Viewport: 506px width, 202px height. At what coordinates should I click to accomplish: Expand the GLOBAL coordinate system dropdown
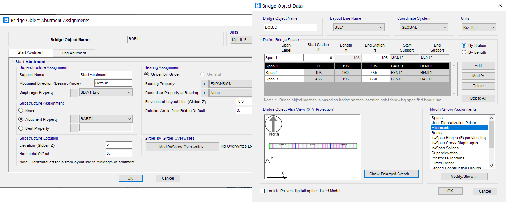coord(424,27)
